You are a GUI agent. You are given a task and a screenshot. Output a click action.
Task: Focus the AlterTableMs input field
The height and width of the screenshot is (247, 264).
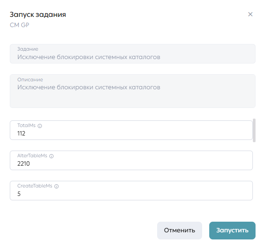(131, 160)
